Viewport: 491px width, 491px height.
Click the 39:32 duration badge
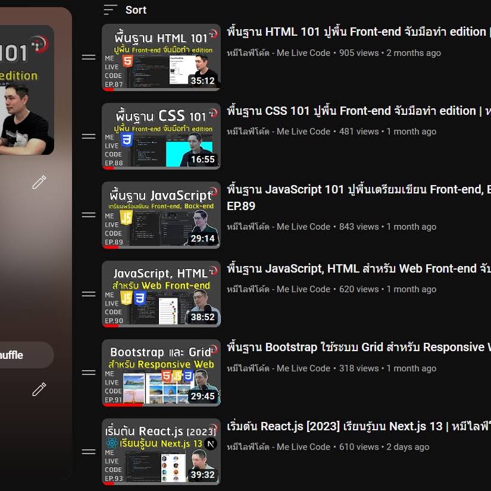coord(202,475)
